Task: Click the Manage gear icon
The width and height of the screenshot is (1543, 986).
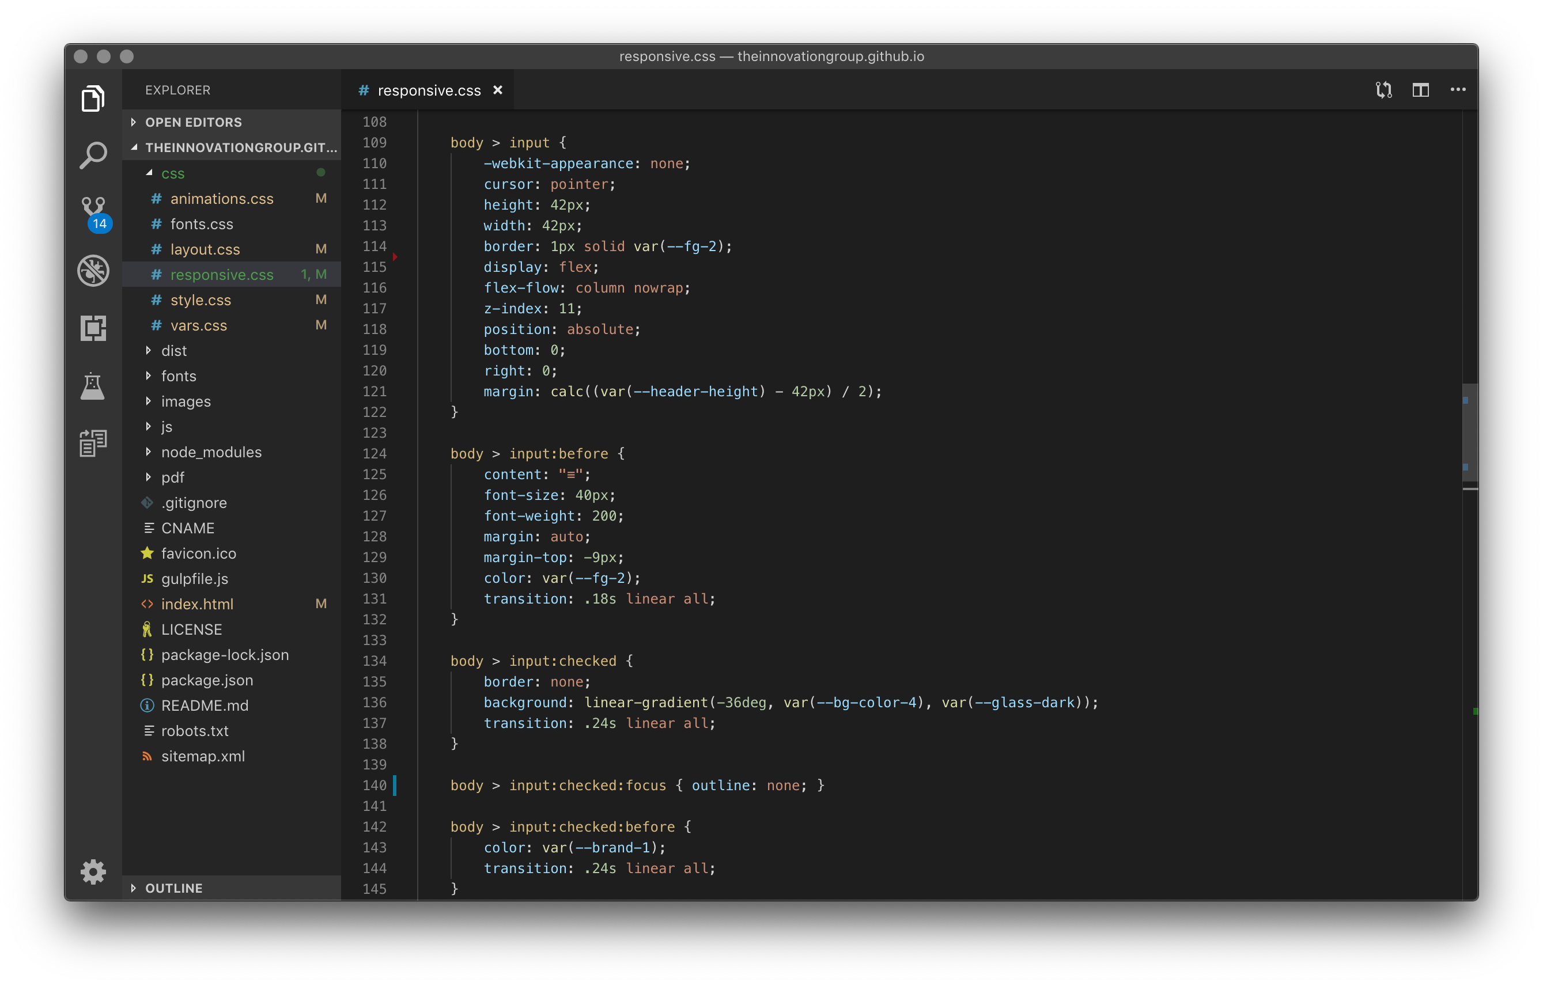Action: coord(93,871)
